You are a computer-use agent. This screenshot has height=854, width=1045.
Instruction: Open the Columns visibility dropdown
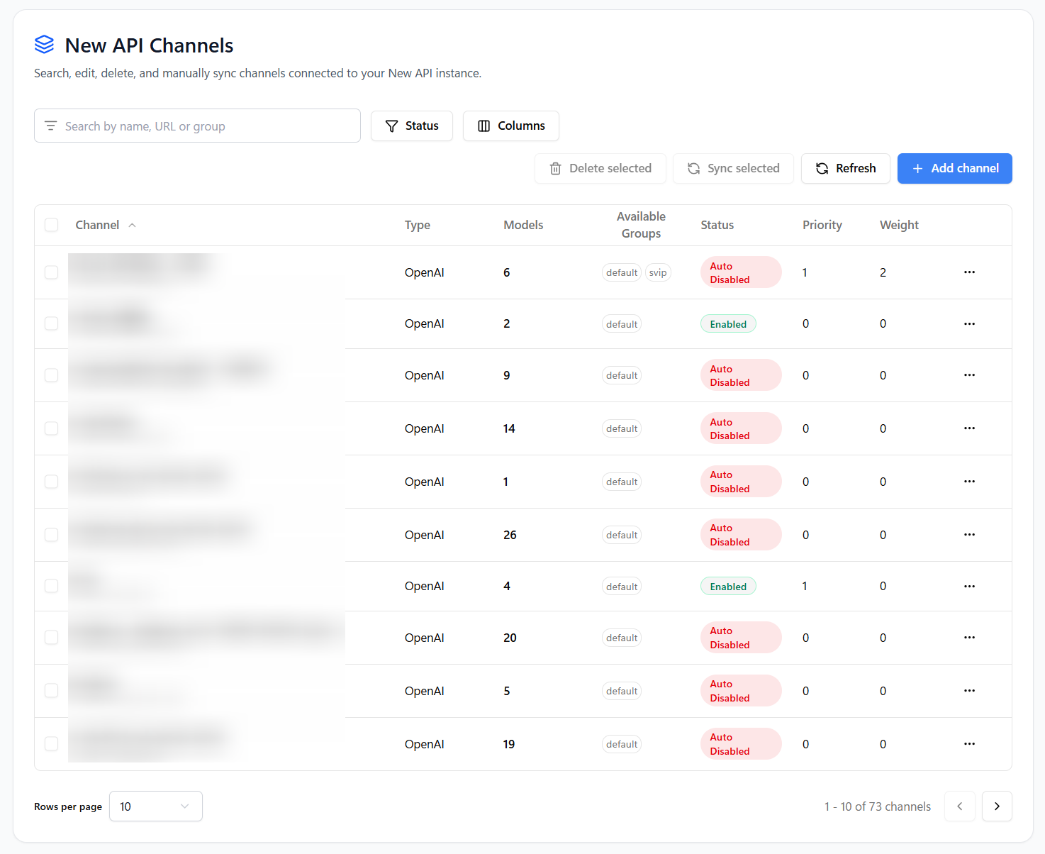tap(511, 126)
